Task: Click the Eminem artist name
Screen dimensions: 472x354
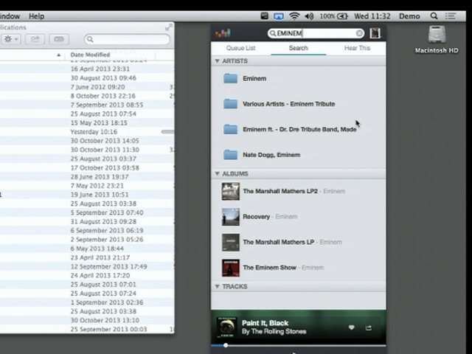Action: [x=254, y=78]
